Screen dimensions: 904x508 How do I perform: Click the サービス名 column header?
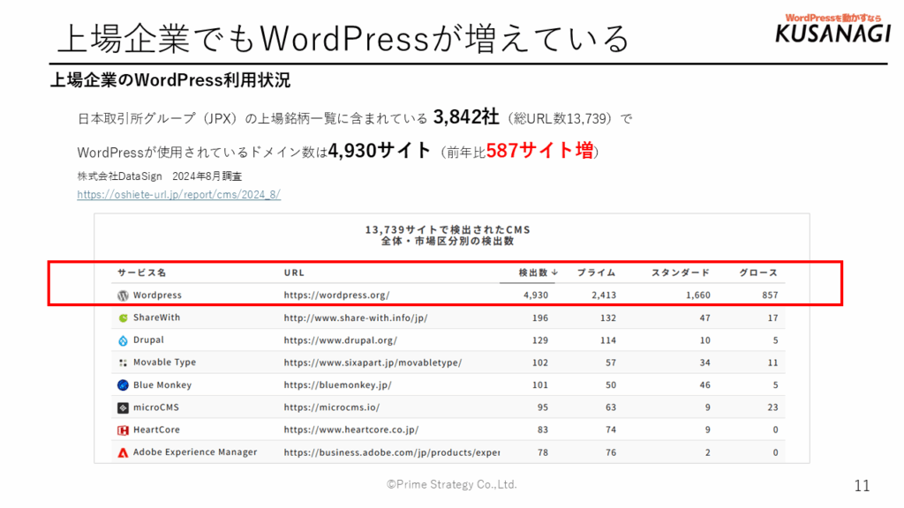pos(142,273)
